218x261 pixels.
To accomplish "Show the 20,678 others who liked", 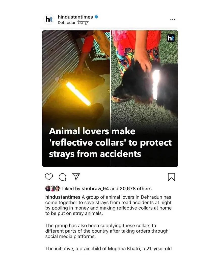I will coord(136,189).
